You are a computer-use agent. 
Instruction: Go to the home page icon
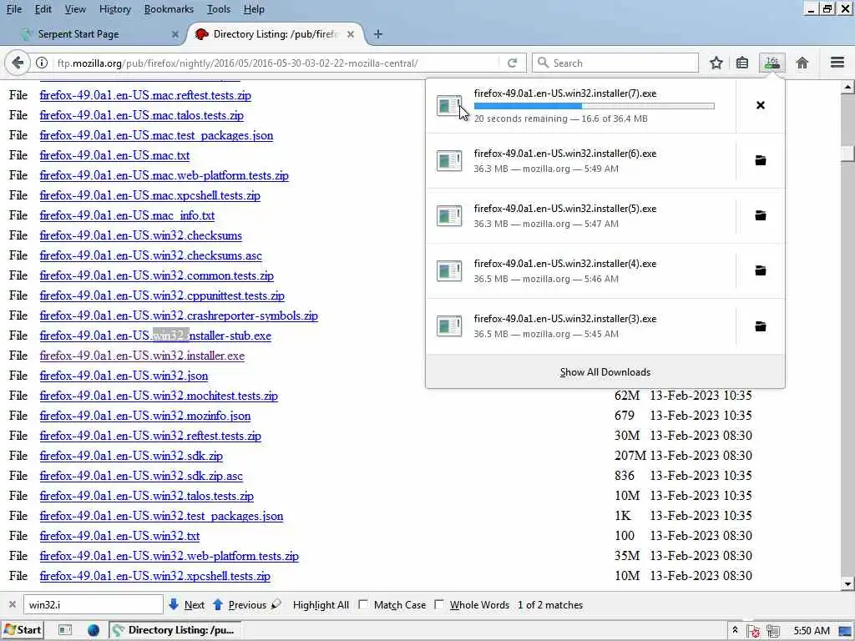coord(802,63)
